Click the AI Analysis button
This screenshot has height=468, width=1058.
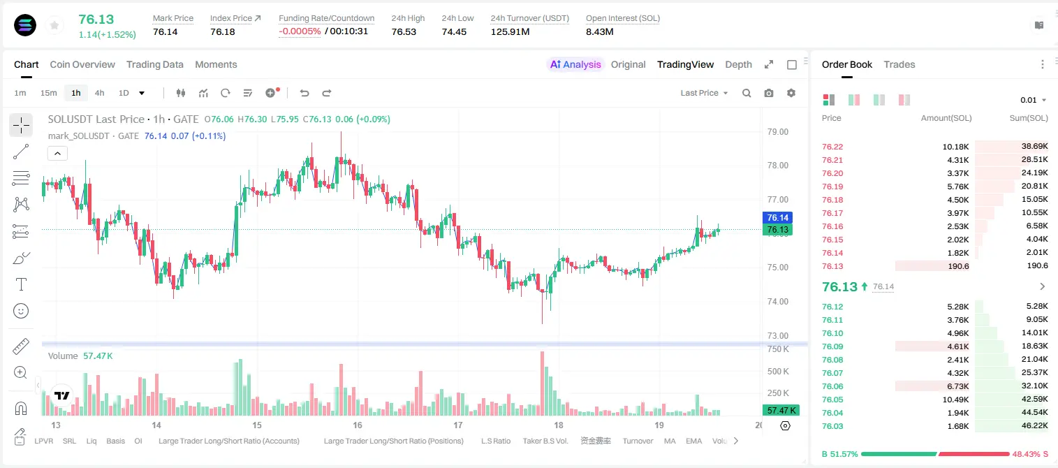pos(575,64)
